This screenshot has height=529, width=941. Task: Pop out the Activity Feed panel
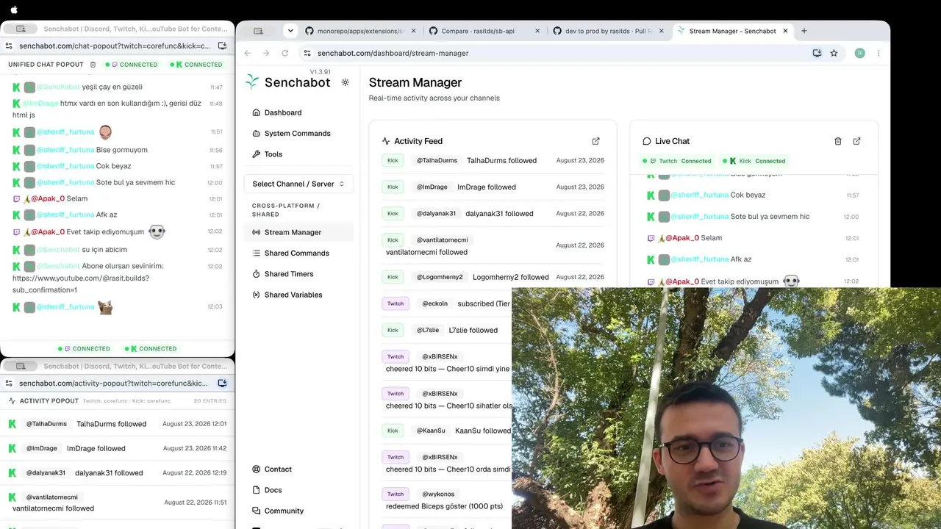[x=596, y=141]
